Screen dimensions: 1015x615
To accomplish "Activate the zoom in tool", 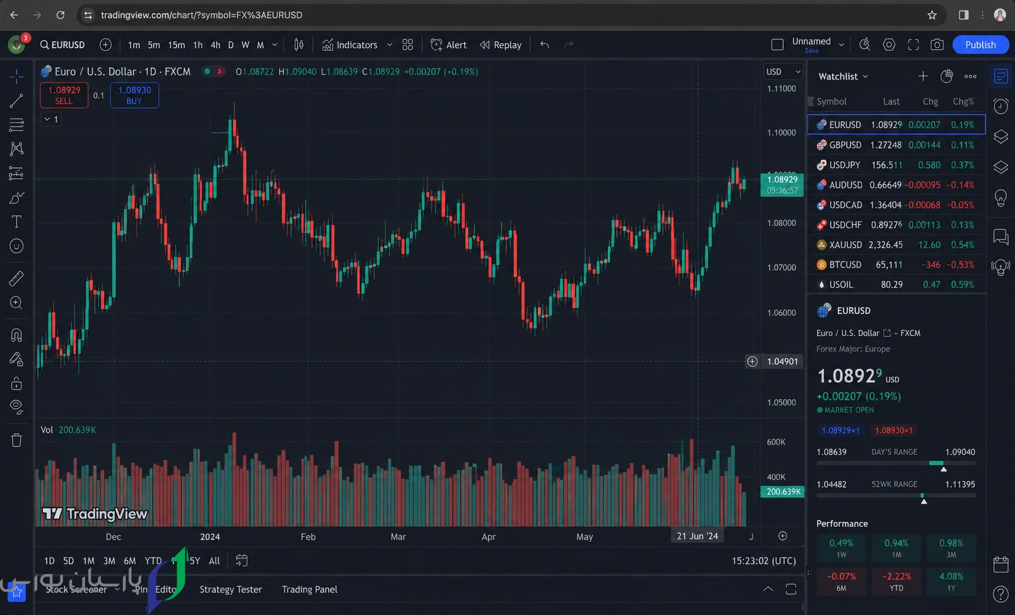I will (16, 303).
